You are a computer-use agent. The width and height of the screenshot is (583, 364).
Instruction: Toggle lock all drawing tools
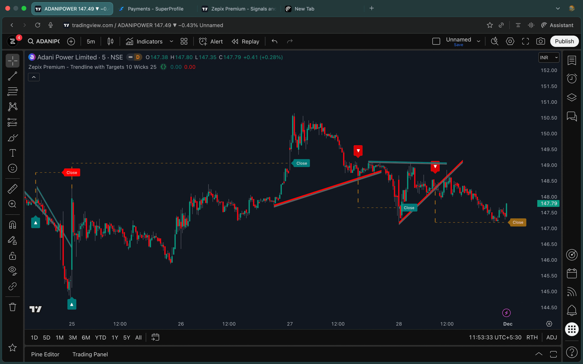[x=12, y=256]
